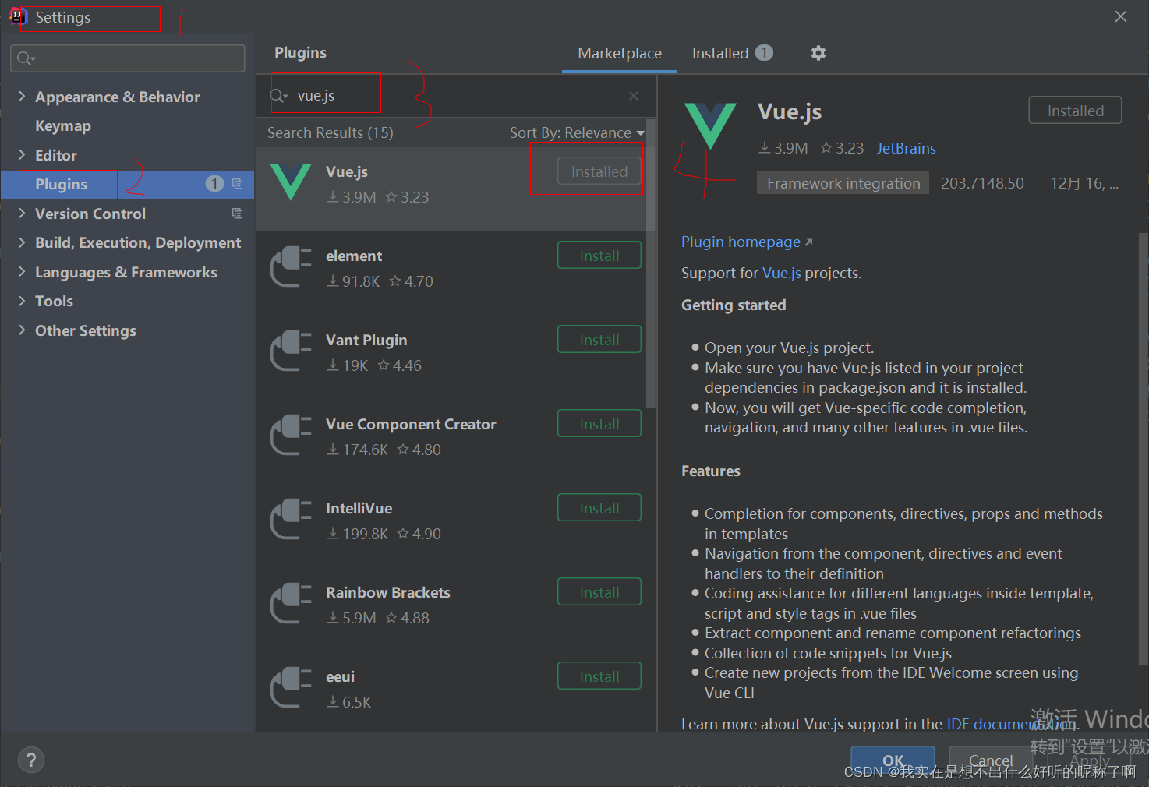Expand Build, Execution, Deployment section

22,242
